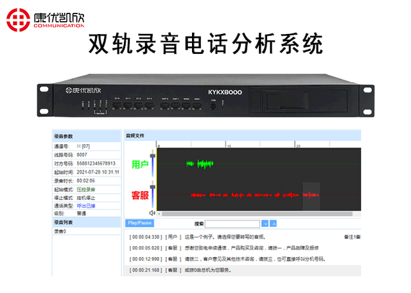Click the line number 8007 value

coord(82,155)
